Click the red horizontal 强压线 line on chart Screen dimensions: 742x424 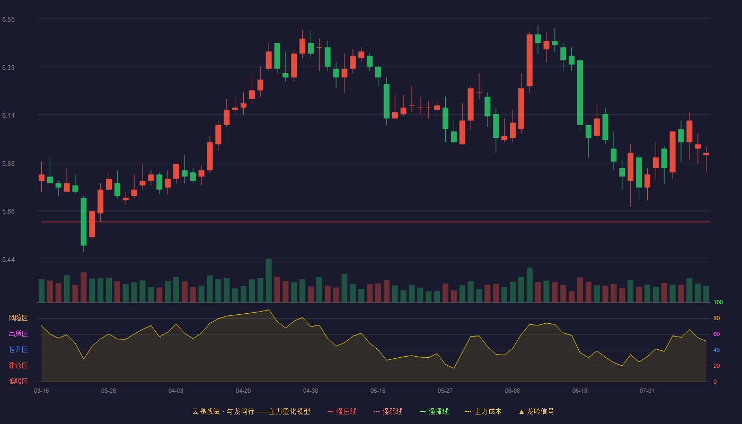point(376,222)
